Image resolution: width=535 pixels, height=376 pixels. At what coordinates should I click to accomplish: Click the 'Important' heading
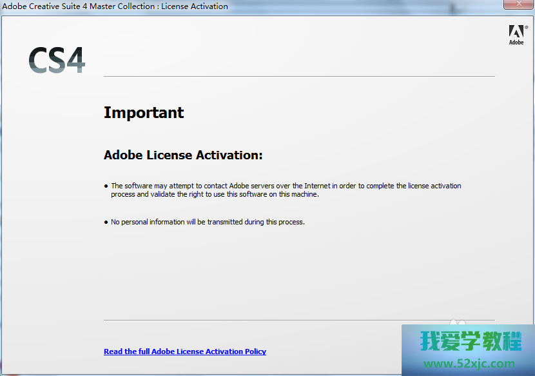(x=144, y=113)
